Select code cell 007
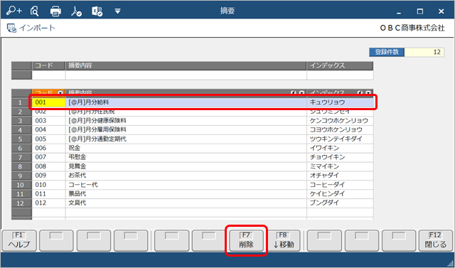Viewport: 455px width, 268px height. (x=49, y=157)
